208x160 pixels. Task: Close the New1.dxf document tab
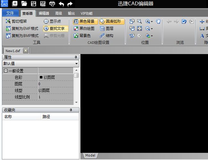tap(26, 51)
